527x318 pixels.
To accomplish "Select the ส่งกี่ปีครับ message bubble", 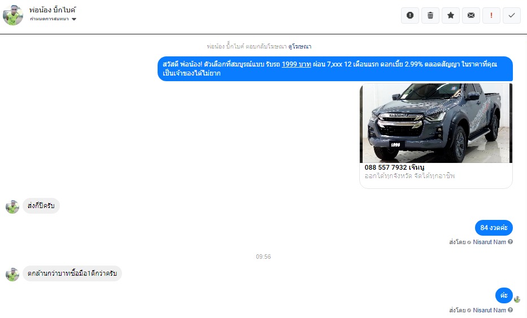I will pos(41,206).
